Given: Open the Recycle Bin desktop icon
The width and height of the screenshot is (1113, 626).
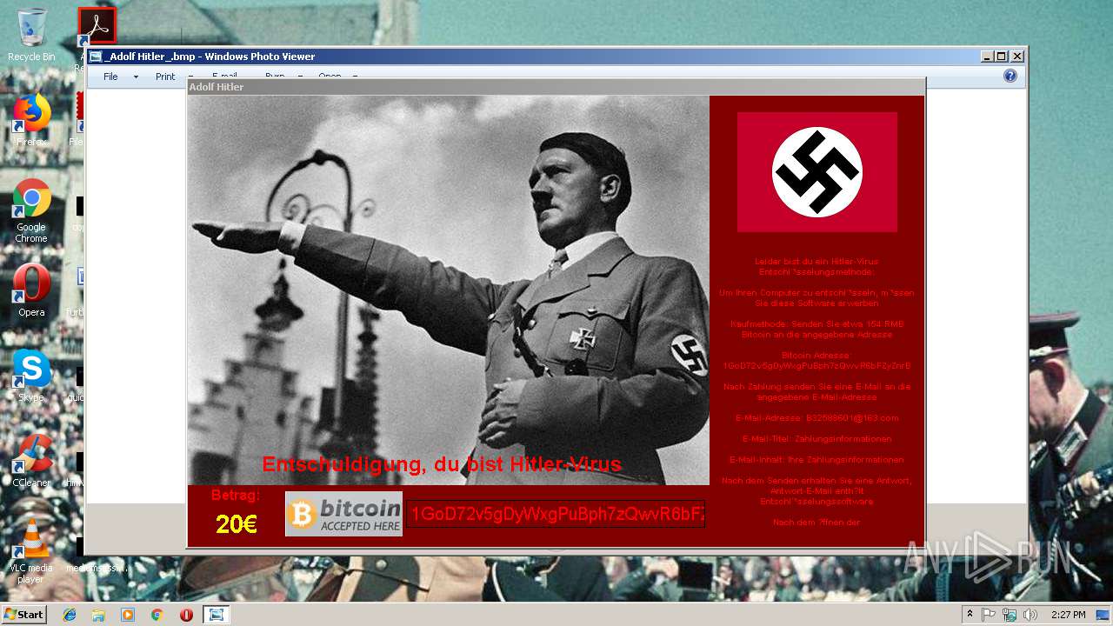Looking at the screenshot, I should 31,35.
